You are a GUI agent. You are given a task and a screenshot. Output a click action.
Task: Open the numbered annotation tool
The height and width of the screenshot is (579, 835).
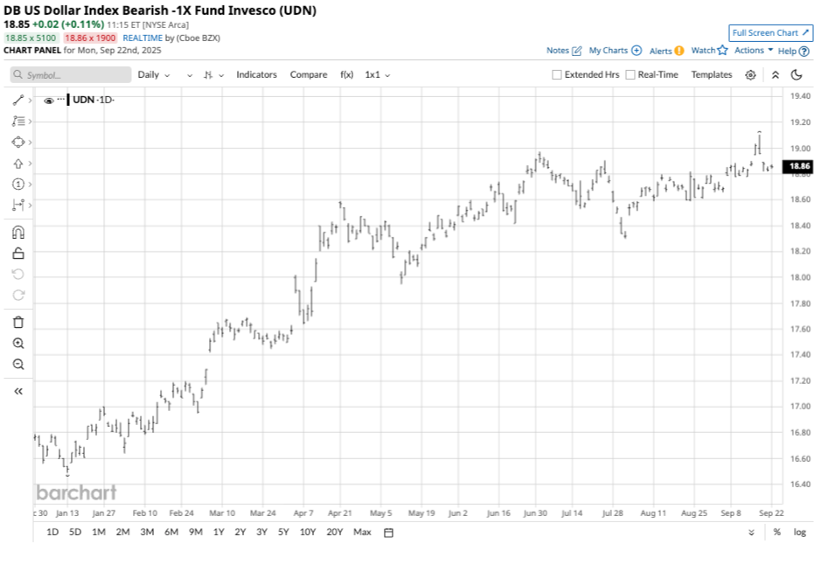click(18, 185)
